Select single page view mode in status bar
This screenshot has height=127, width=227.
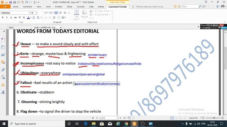172,118
